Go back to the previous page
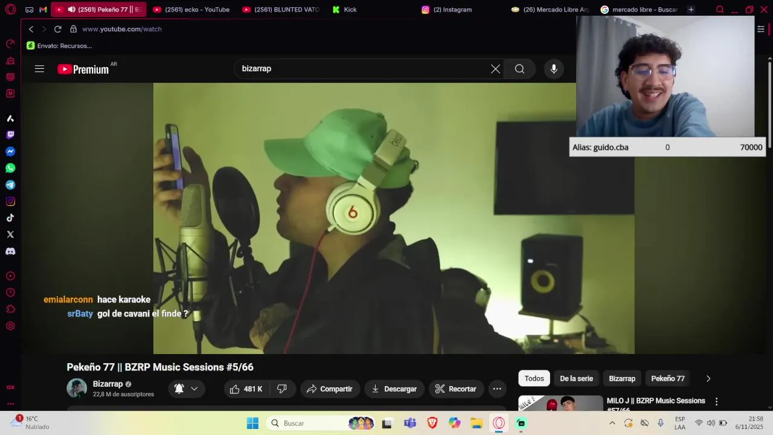The width and height of the screenshot is (773, 435). [x=31, y=29]
